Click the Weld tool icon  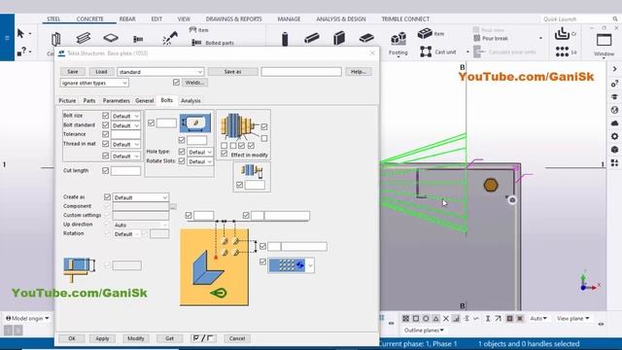pos(170,38)
